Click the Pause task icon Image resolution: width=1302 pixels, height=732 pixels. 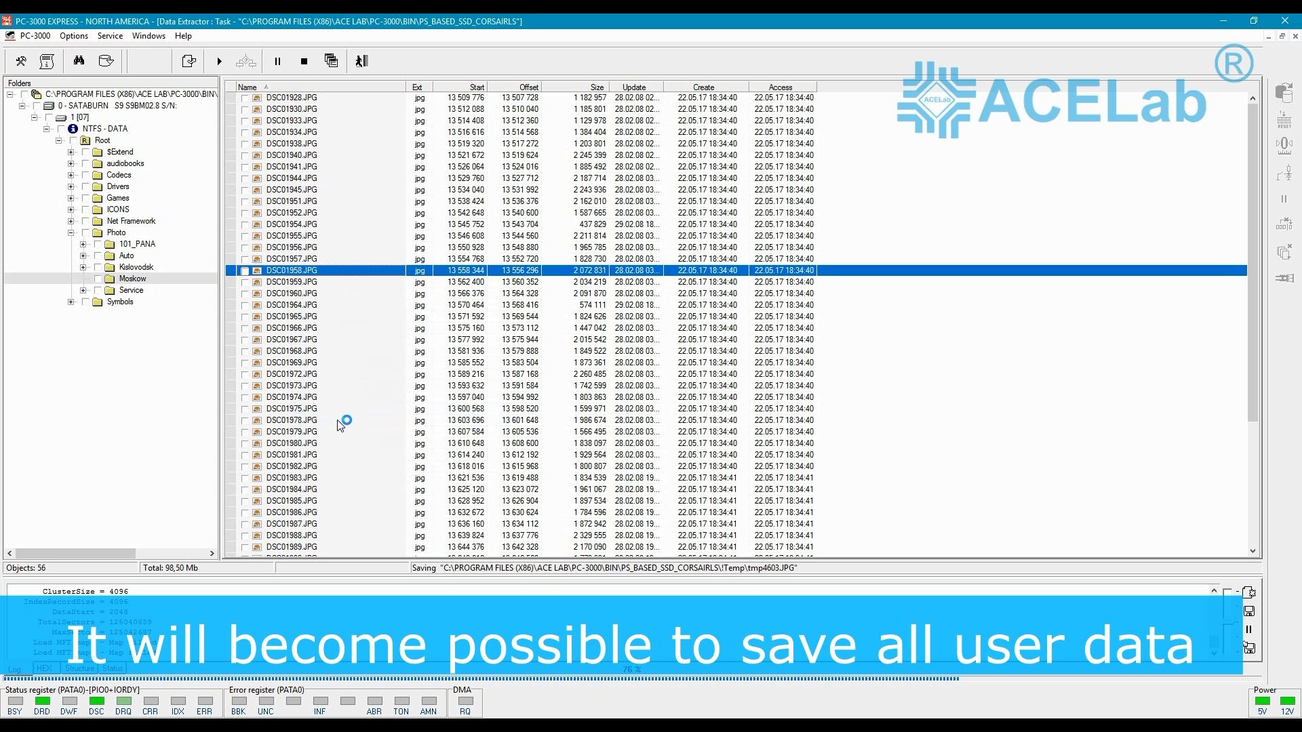click(x=277, y=61)
